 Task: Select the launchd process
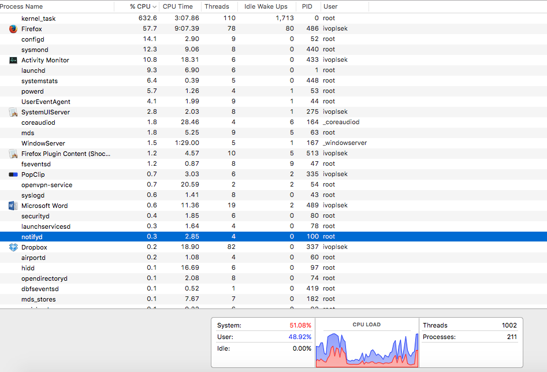33,70
